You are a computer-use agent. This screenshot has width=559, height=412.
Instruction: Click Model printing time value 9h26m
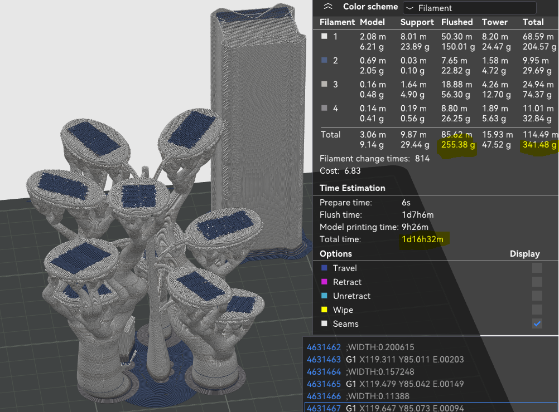pos(415,227)
